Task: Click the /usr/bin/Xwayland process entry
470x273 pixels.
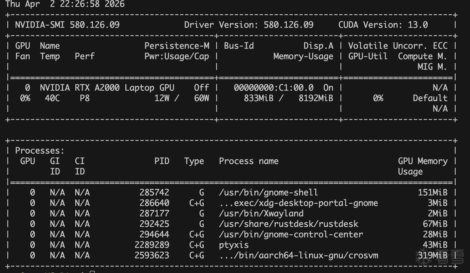Action: (261, 214)
